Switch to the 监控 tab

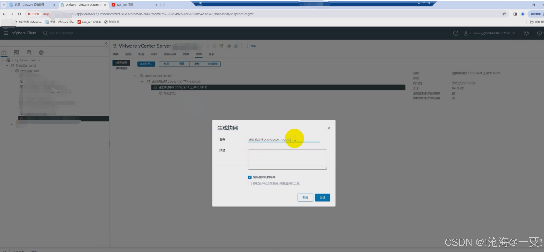[128, 54]
